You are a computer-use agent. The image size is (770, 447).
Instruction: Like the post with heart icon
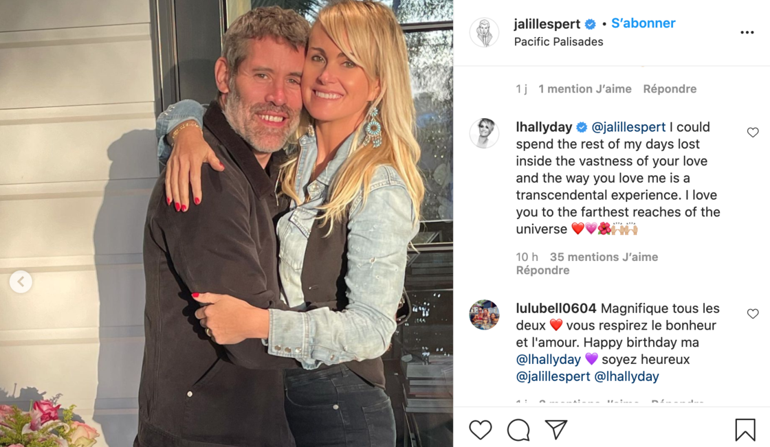pyautogui.click(x=481, y=430)
